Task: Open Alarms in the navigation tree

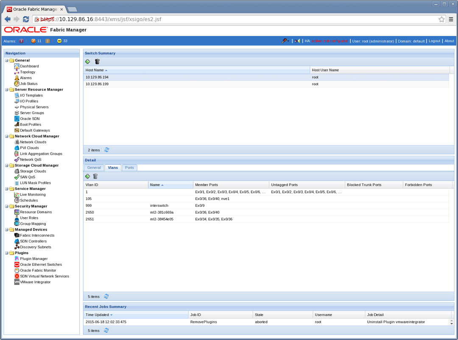Action: tap(26, 78)
